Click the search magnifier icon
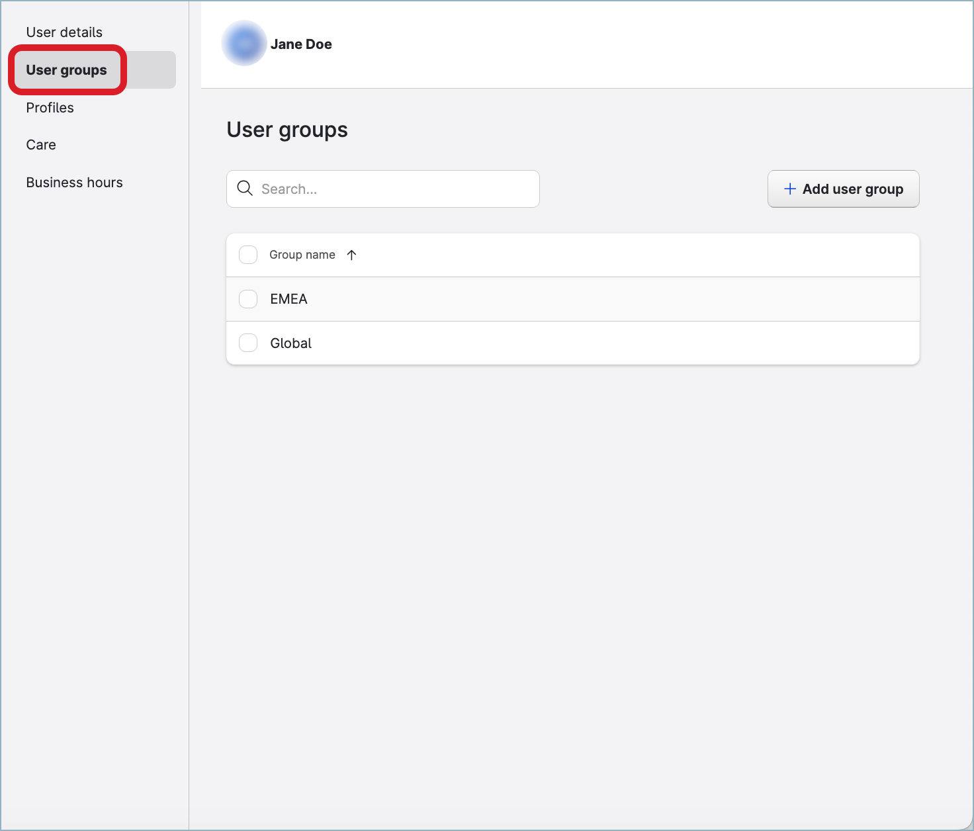 [244, 189]
